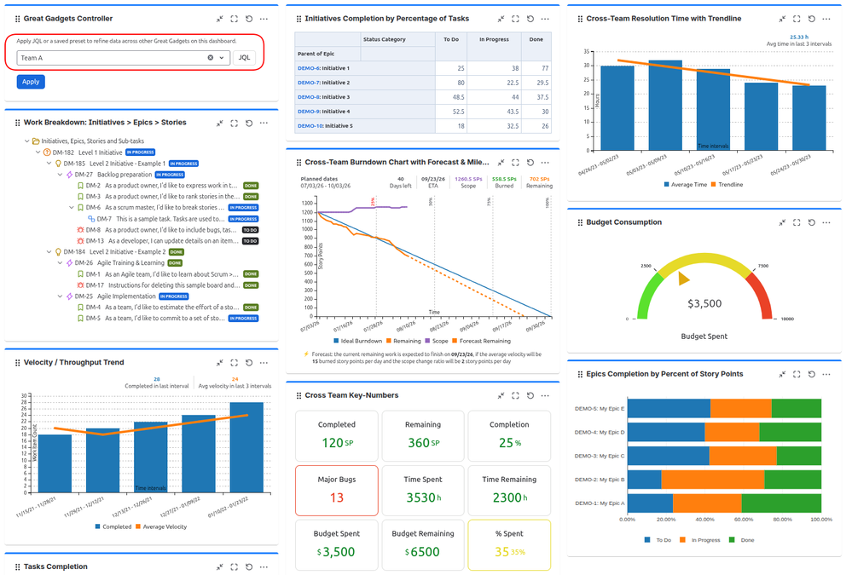
Task: Collapse the DM-27 Backlog preparation epic
Action: tap(60, 175)
